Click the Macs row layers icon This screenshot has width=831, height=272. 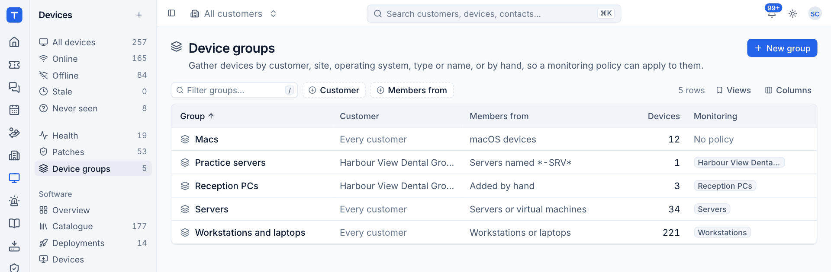[185, 139]
